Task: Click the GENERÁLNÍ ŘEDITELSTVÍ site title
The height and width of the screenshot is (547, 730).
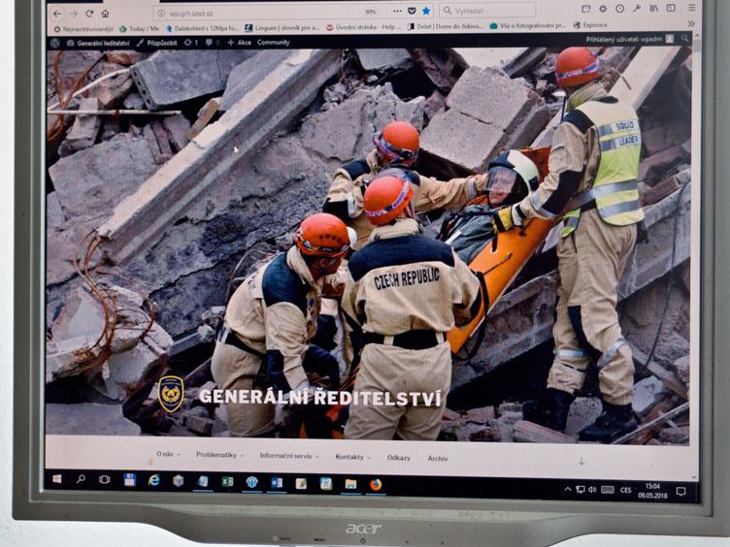Action: click(319, 399)
